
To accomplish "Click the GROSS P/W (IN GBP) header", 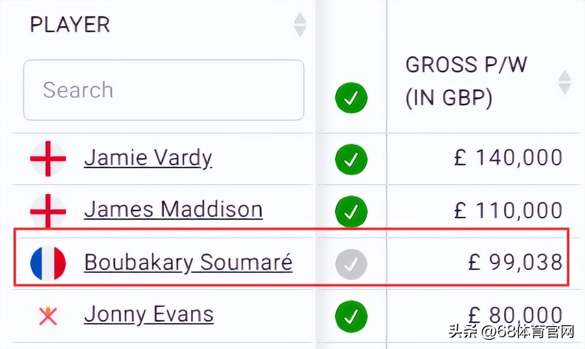I will 466,81.
